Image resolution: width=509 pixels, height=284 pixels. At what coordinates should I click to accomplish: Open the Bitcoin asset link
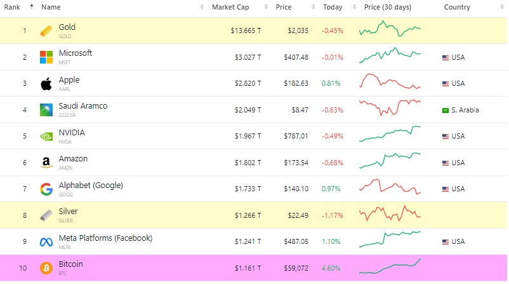(x=70, y=264)
